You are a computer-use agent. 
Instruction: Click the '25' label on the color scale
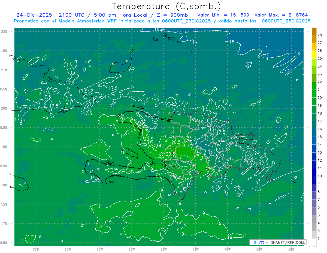pos(320,58)
